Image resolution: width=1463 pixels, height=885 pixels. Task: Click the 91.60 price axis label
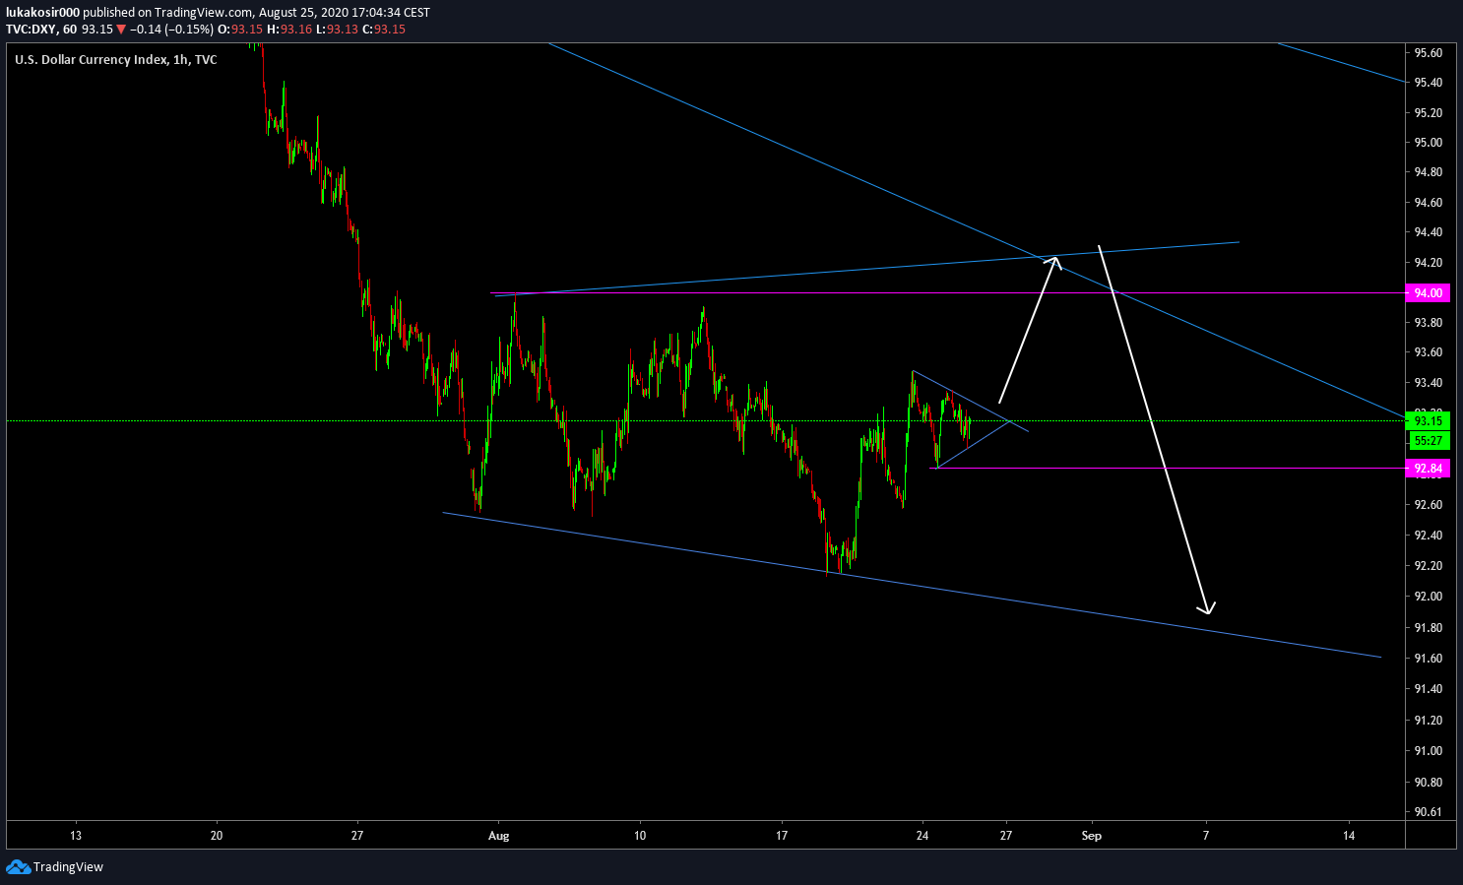pyautogui.click(x=1429, y=659)
